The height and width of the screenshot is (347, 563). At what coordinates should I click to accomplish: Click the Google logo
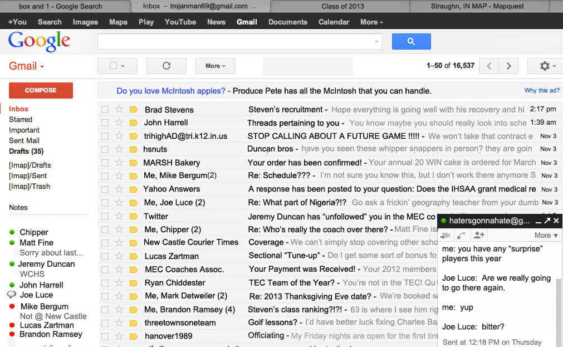39,41
